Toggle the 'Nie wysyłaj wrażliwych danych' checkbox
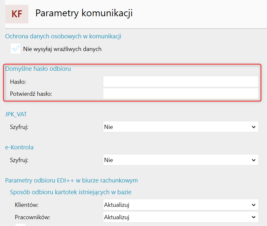 16,49
